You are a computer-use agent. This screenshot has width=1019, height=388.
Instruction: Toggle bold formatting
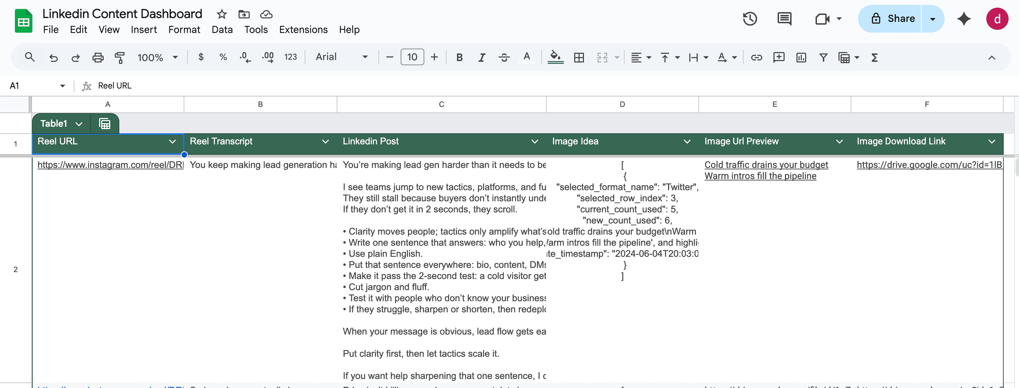click(x=459, y=58)
